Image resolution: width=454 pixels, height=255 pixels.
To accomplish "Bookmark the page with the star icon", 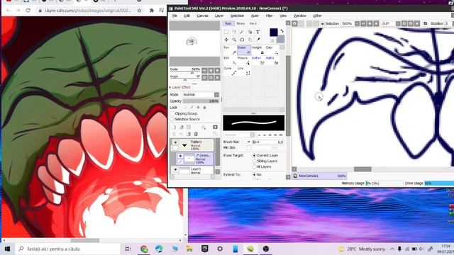I will point(139,11).
